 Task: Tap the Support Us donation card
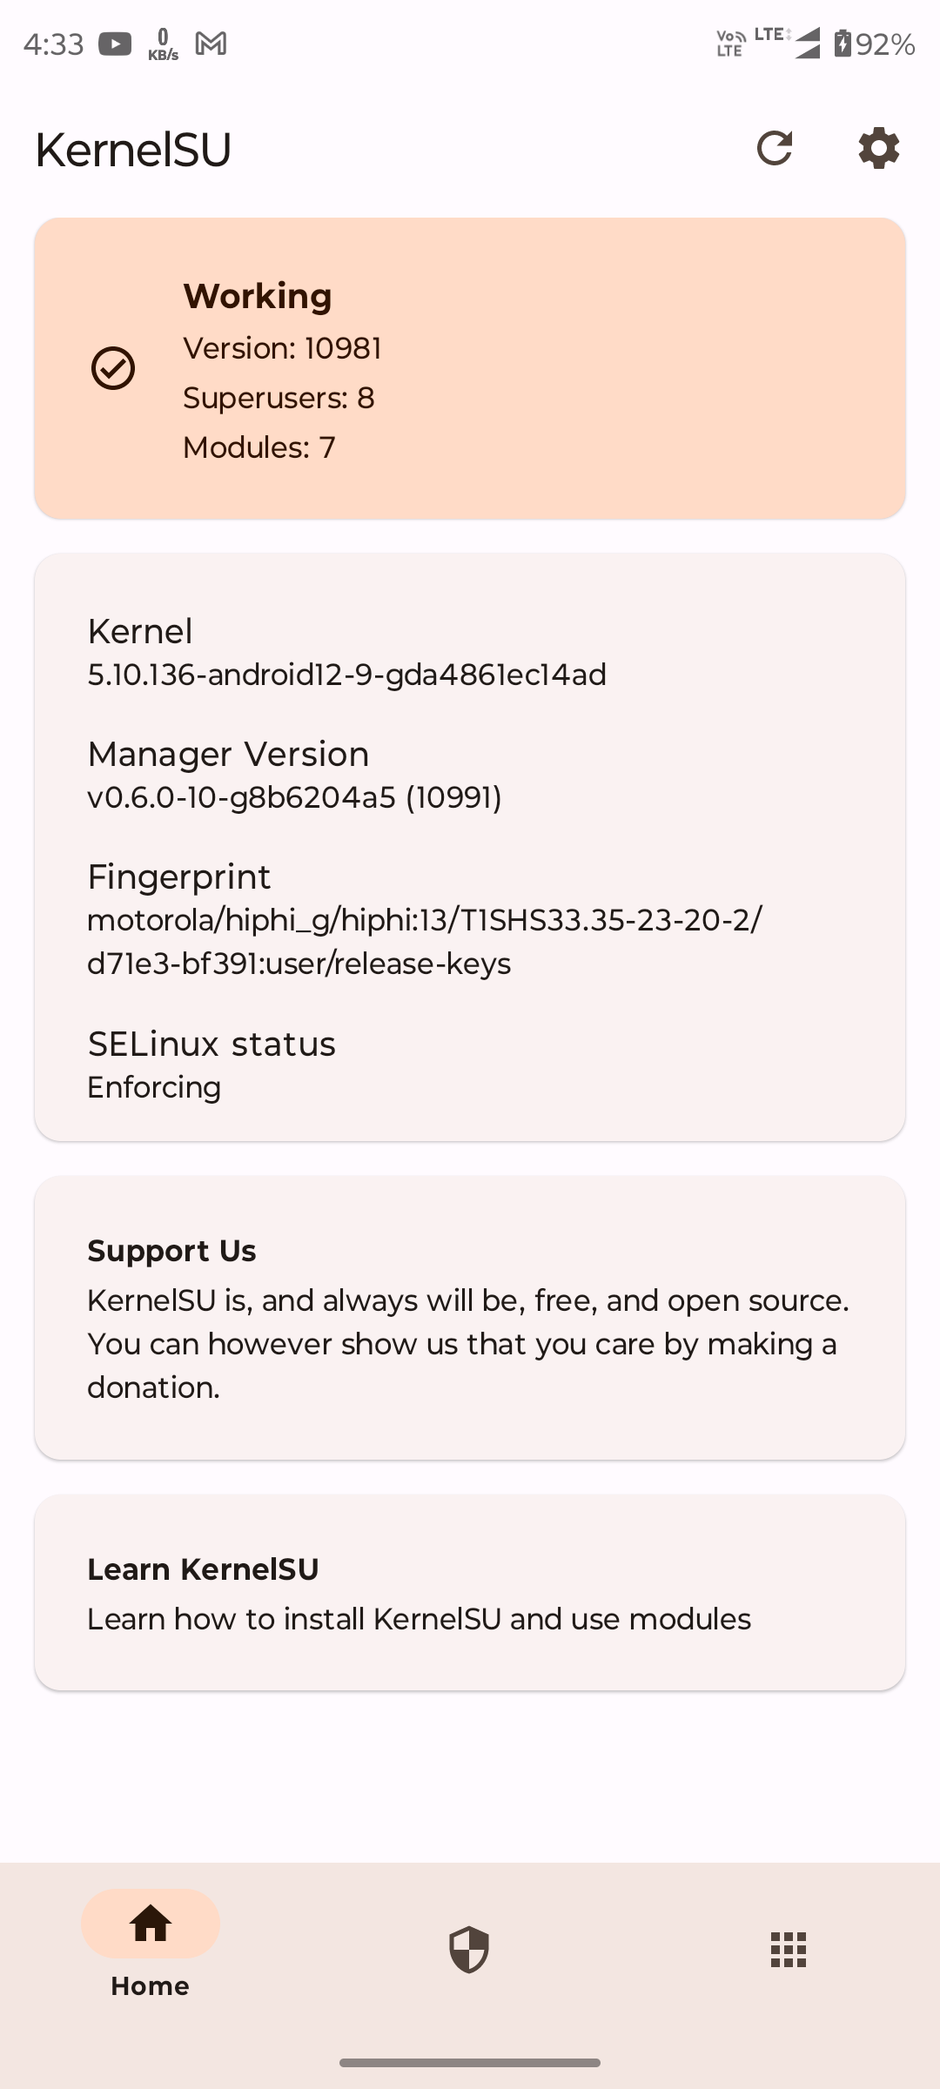pyautogui.click(x=470, y=1319)
